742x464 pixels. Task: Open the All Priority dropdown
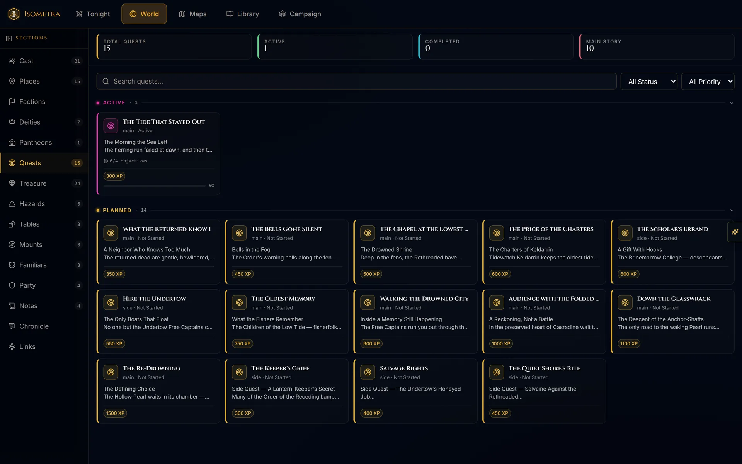[x=708, y=82]
